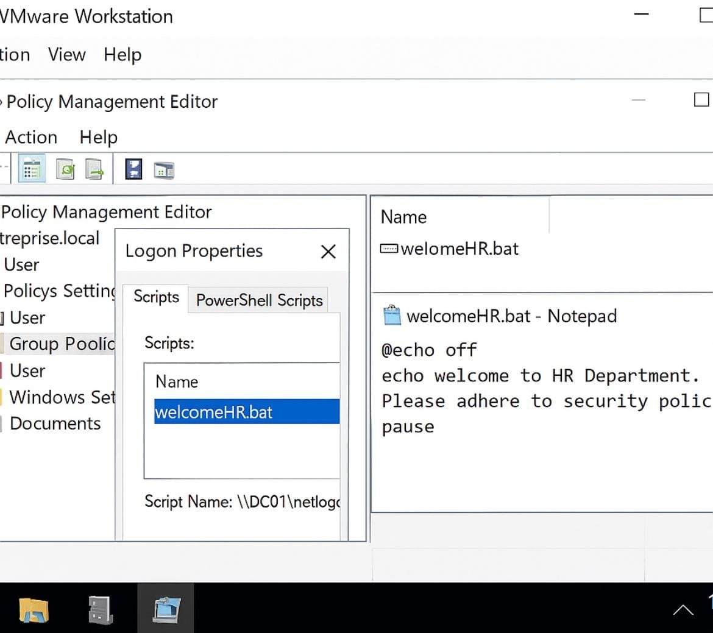Select welcomeHR.bat in the Scripts list

(x=247, y=411)
